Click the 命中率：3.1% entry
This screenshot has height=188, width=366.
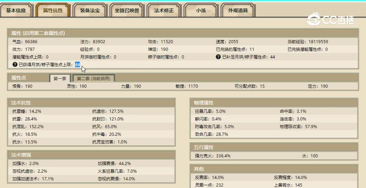point(293,111)
